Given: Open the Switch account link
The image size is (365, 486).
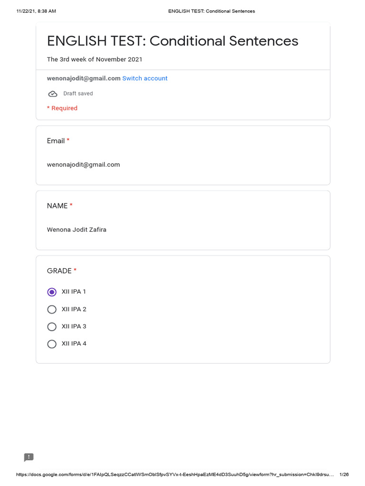Looking at the screenshot, I should click(x=144, y=78).
